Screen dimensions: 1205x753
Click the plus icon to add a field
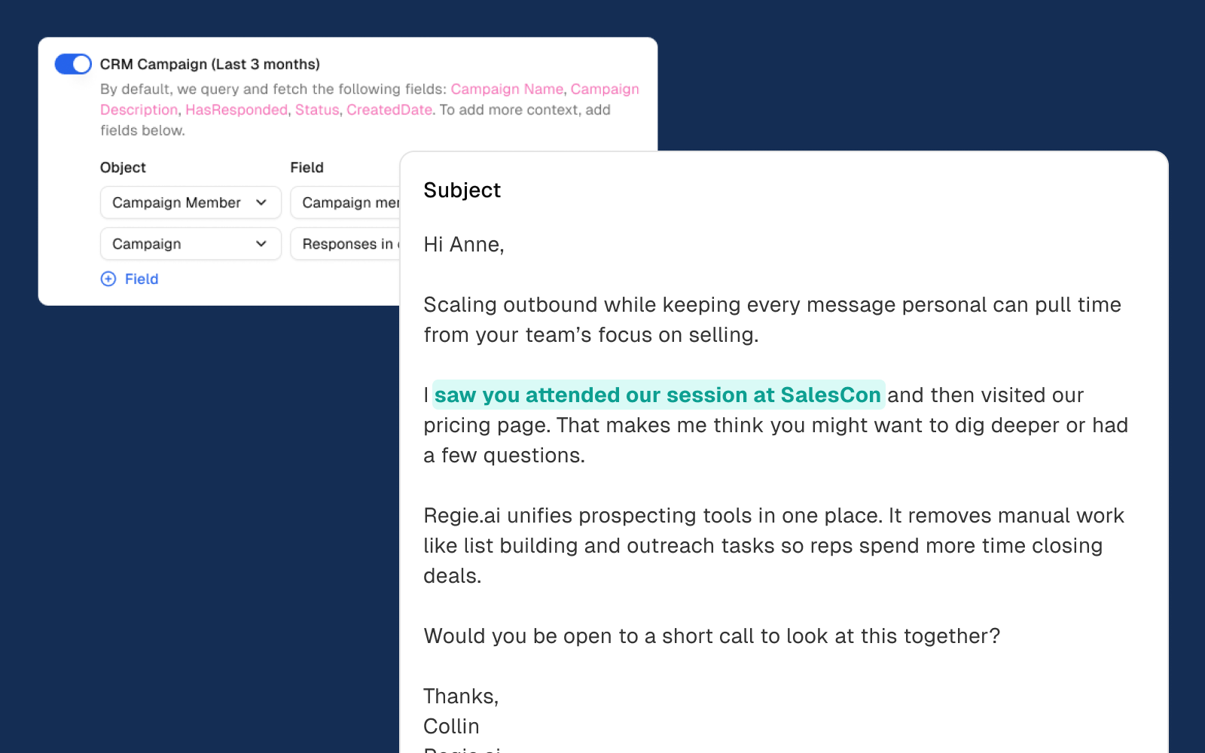pyautogui.click(x=108, y=279)
